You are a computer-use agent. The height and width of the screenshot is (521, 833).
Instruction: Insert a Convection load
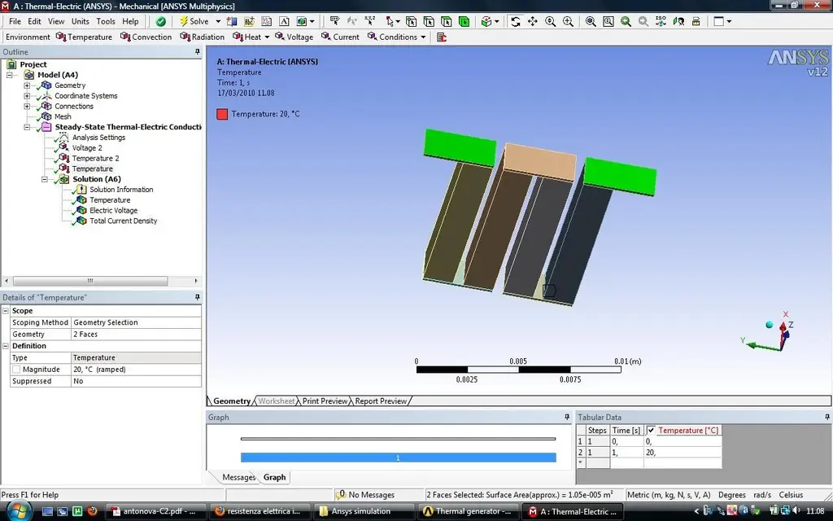tap(146, 37)
